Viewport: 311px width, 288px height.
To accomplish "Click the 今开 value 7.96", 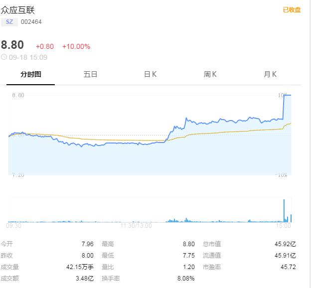I will coord(88,244).
